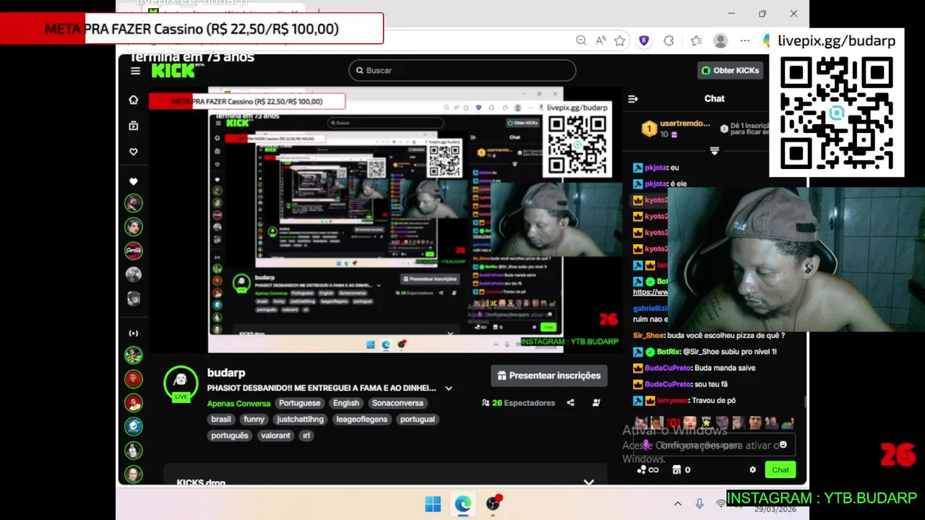Open the Edge three-dot settings menu

point(745,40)
